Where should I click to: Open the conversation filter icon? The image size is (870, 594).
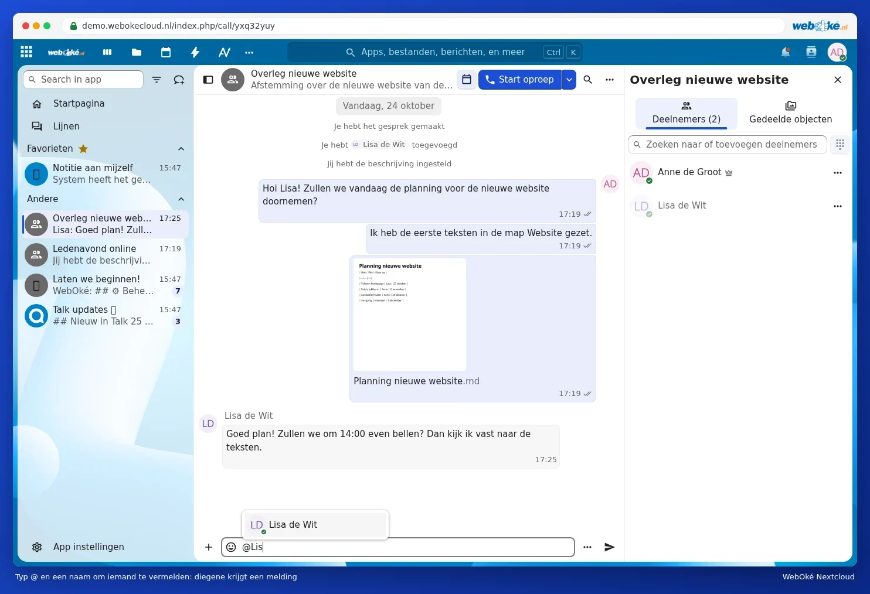157,80
